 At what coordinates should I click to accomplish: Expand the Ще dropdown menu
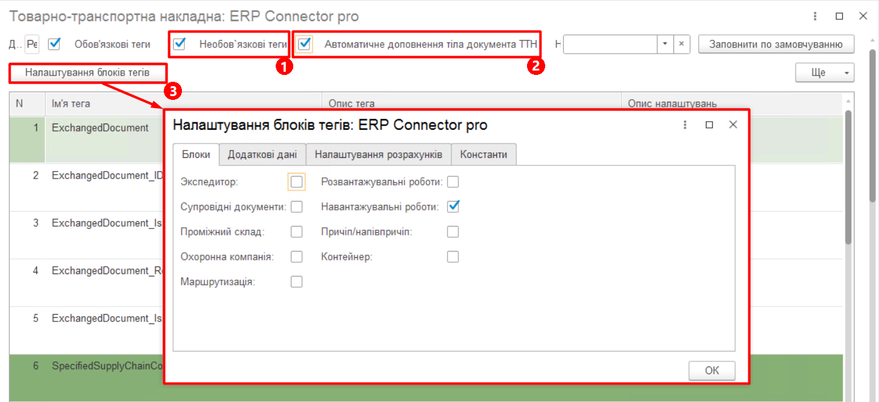[824, 72]
